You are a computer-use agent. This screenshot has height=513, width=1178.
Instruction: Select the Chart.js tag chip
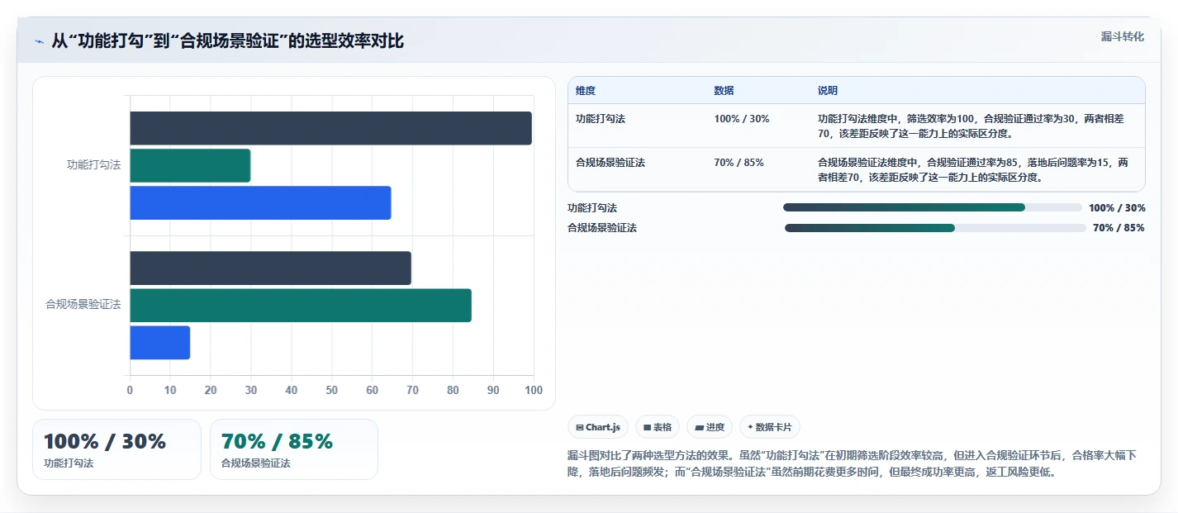coord(598,427)
